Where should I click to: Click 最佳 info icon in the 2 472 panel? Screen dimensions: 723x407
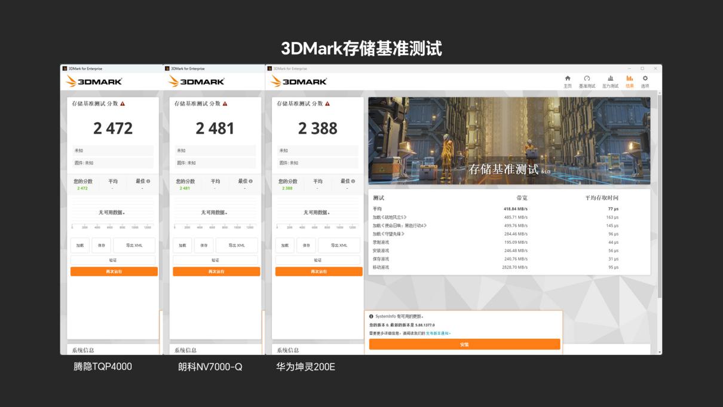148,181
